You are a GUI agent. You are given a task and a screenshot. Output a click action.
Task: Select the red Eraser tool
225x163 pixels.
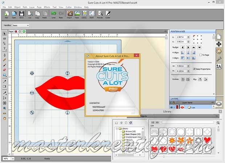4,70
